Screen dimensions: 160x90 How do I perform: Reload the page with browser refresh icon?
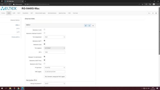[x=9, y=4]
